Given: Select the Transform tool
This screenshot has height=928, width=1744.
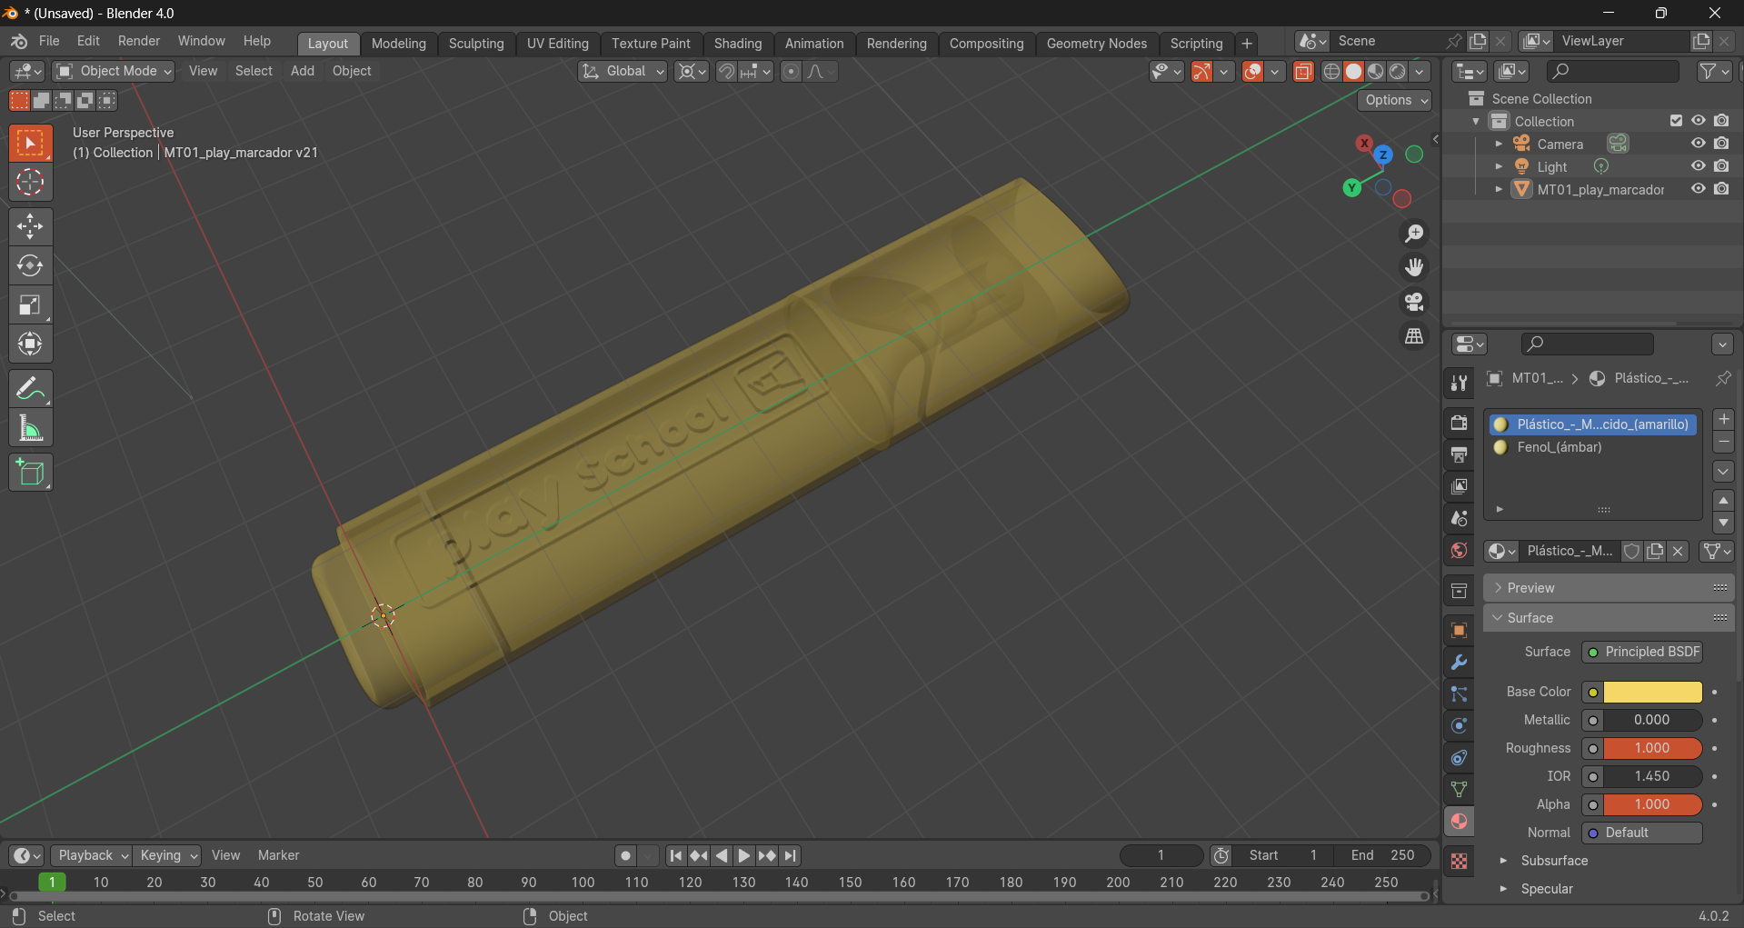Looking at the screenshot, I should click(x=30, y=344).
